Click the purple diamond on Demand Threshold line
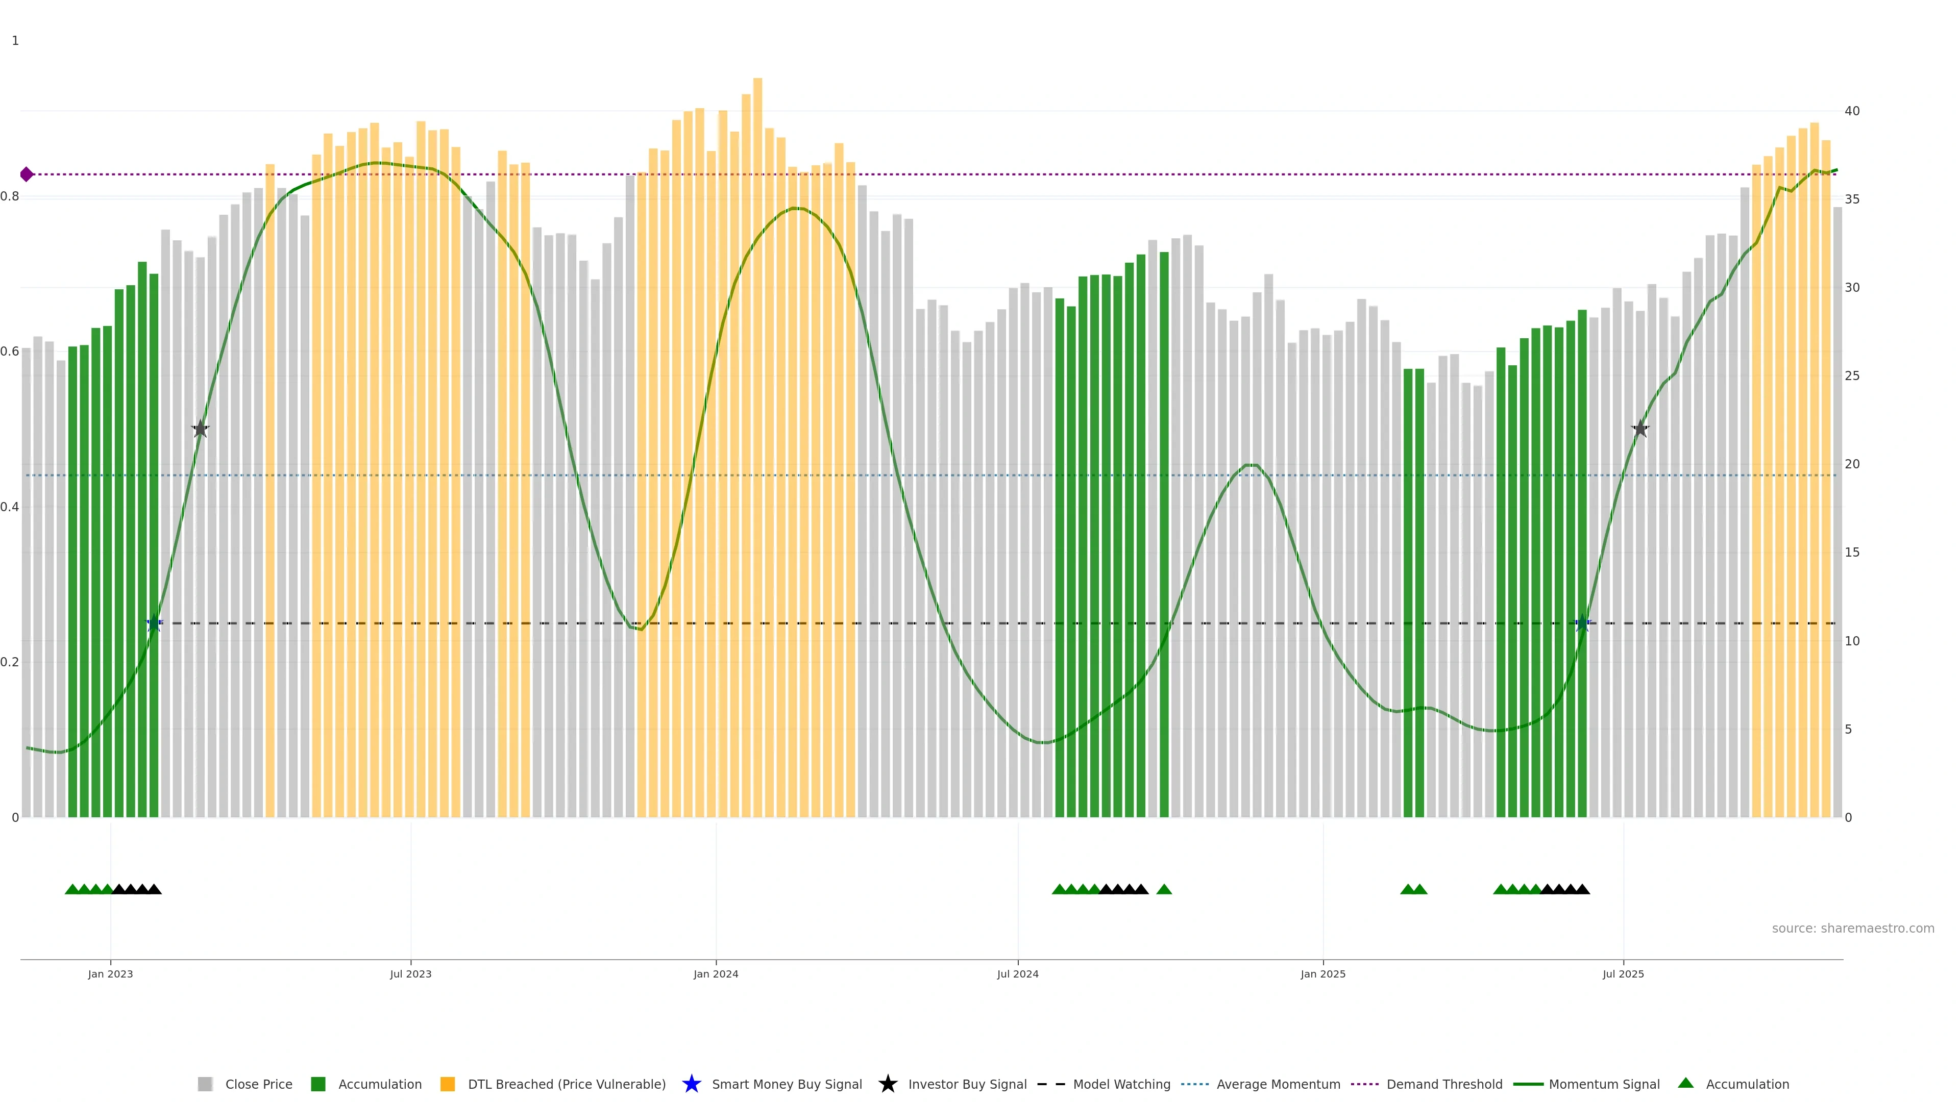Image resolution: width=1960 pixels, height=1102 pixels. click(27, 174)
